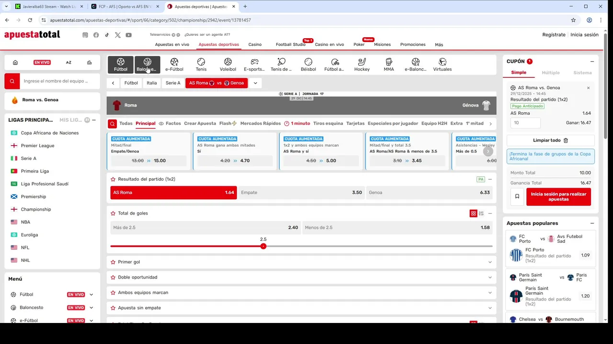613x344 pixels.
Task: Switch to the Sistema coupon tab
Action: 582,73
